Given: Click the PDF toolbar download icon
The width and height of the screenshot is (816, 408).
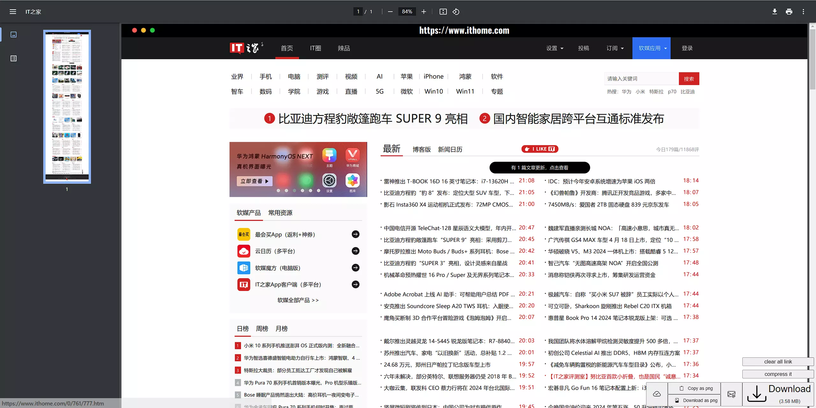Looking at the screenshot, I should 775,12.
